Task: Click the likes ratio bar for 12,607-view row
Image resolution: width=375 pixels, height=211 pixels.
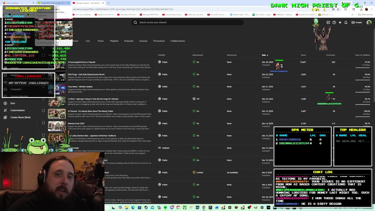Action: [362, 67]
